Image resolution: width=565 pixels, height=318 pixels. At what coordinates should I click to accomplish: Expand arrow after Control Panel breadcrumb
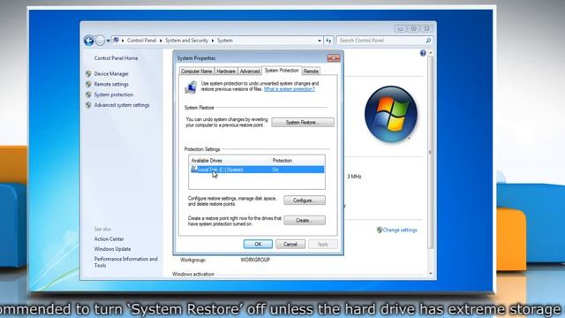point(161,41)
